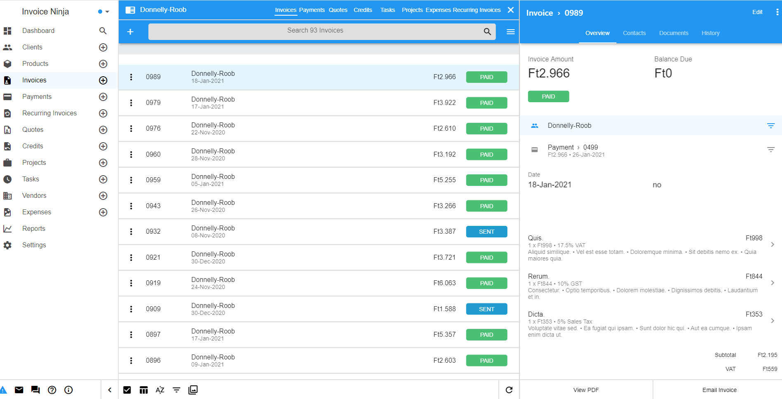Open the forum chat icon in bottom bar

point(35,390)
